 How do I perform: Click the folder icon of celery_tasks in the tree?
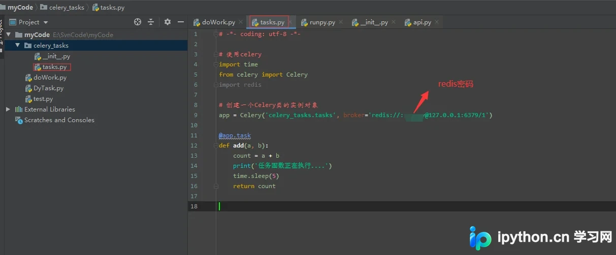coord(28,46)
